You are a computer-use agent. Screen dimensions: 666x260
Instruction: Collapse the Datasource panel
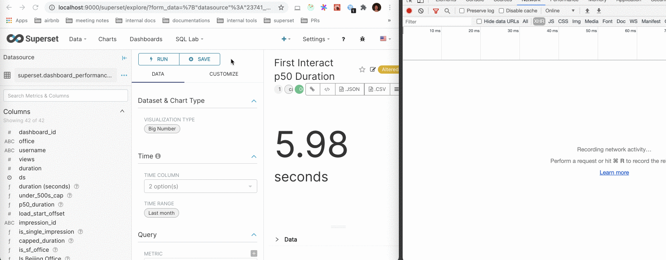click(124, 58)
